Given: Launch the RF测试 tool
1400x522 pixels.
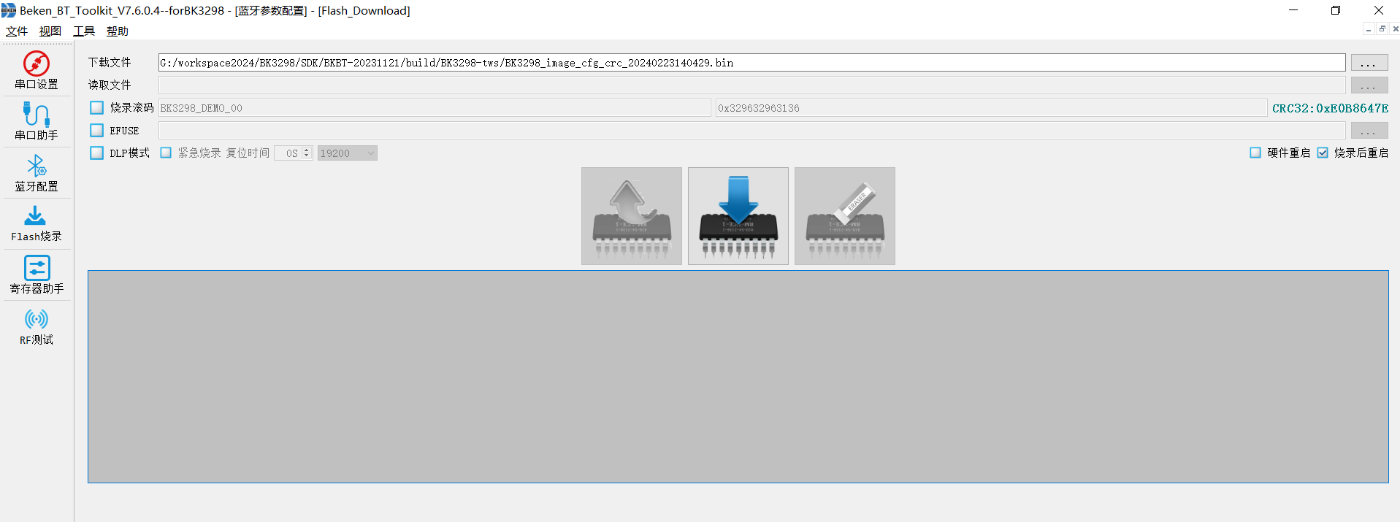Looking at the screenshot, I should point(37,326).
